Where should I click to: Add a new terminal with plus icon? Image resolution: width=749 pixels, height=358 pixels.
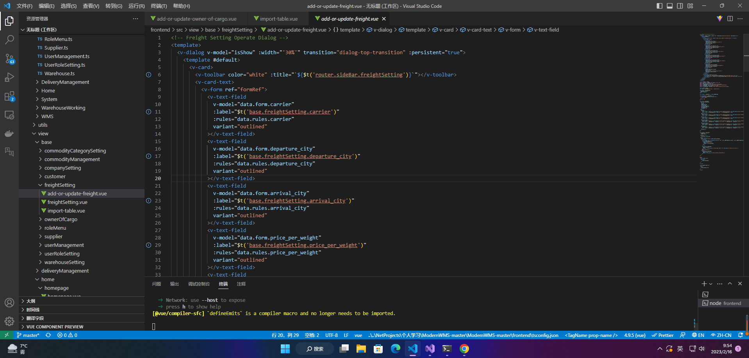[x=704, y=284]
